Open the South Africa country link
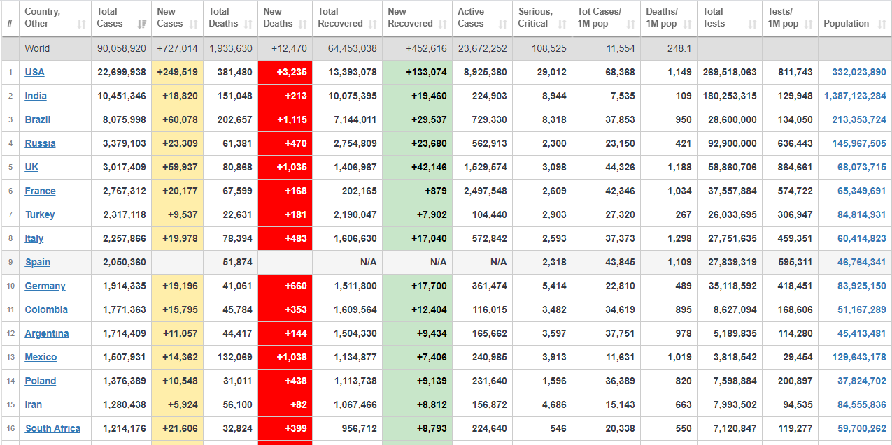Image resolution: width=892 pixels, height=445 pixels. 52,428
